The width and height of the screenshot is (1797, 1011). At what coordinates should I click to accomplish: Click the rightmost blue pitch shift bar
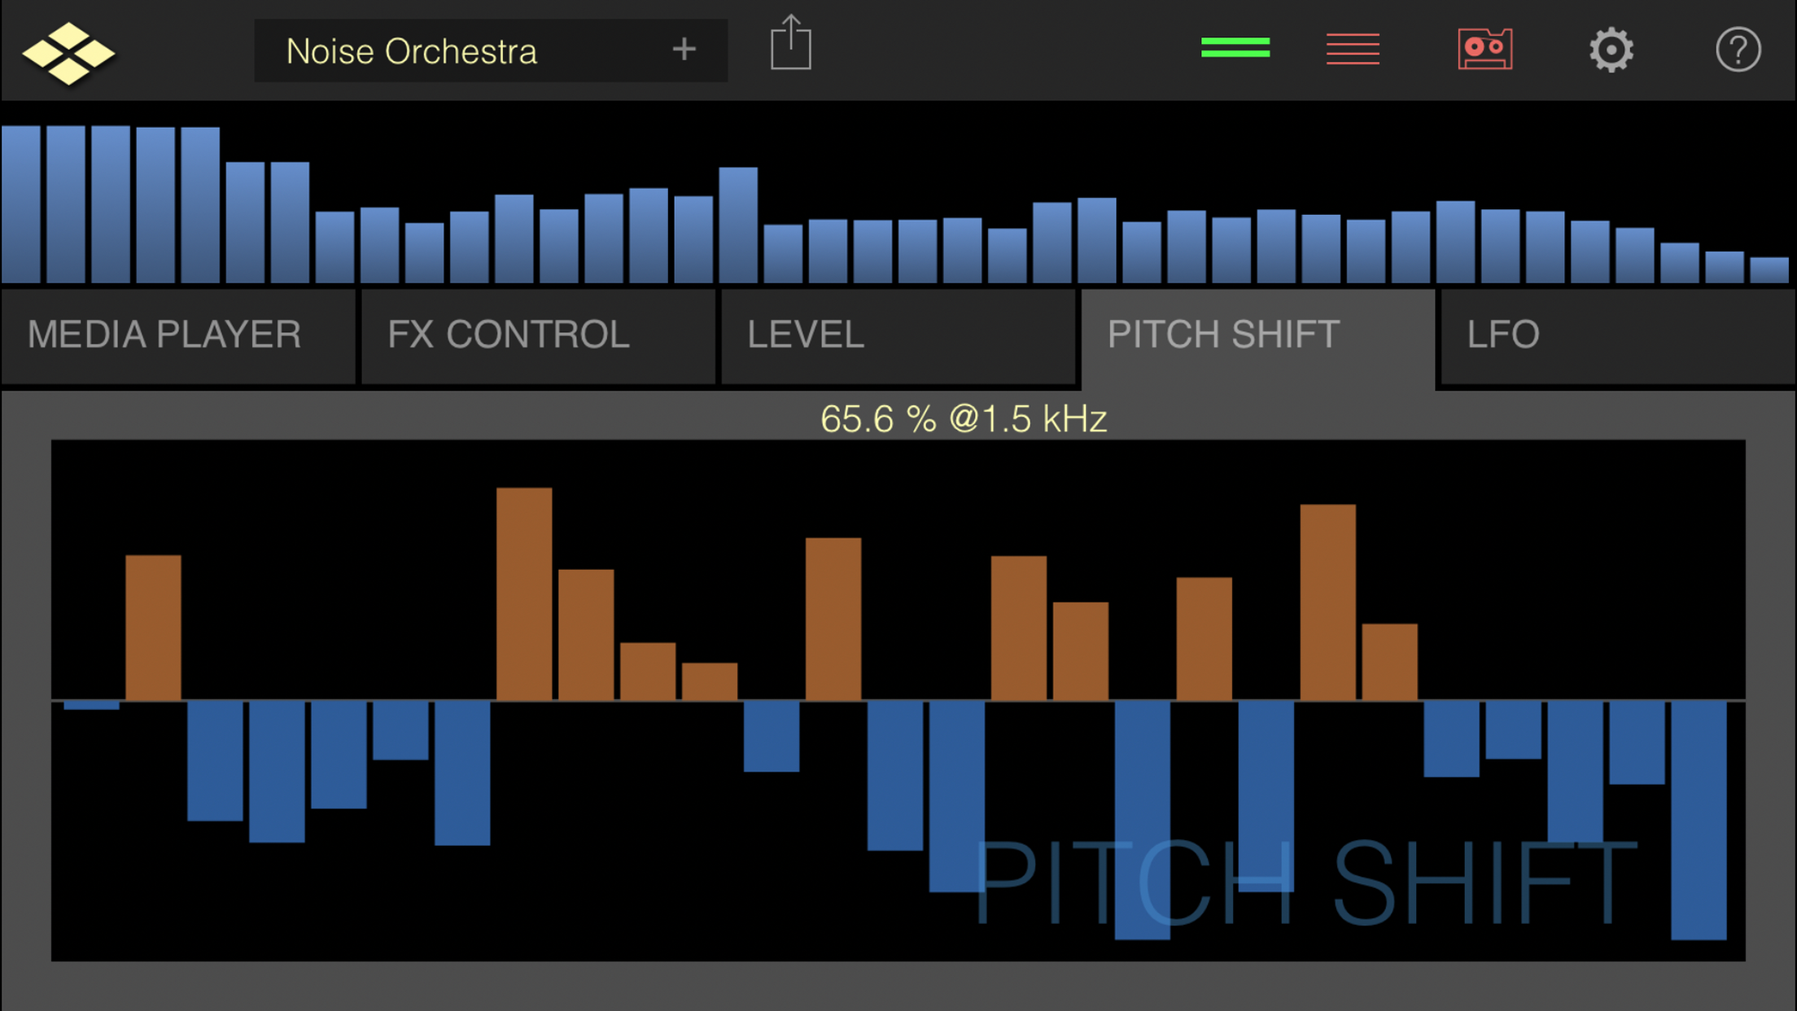coord(1699,820)
